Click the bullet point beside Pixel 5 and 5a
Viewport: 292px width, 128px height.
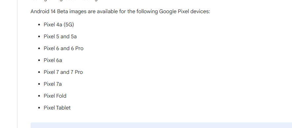(39, 37)
